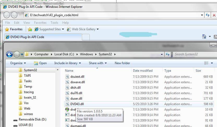Sort by the Date modified column
Viewport: 217px width, 127px height.
tap(143, 71)
